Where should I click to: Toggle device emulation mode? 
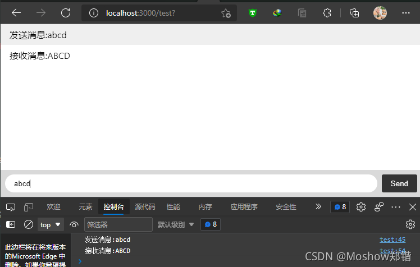pyautogui.click(x=29, y=207)
